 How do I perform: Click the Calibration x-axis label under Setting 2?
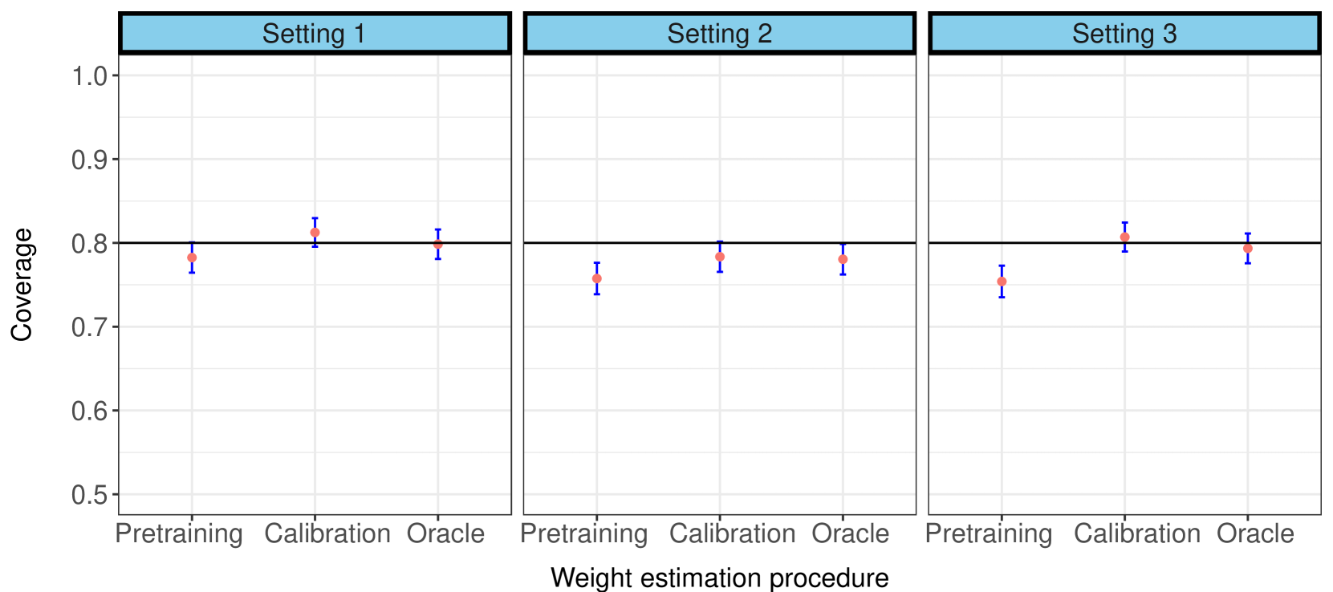click(x=732, y=533)
